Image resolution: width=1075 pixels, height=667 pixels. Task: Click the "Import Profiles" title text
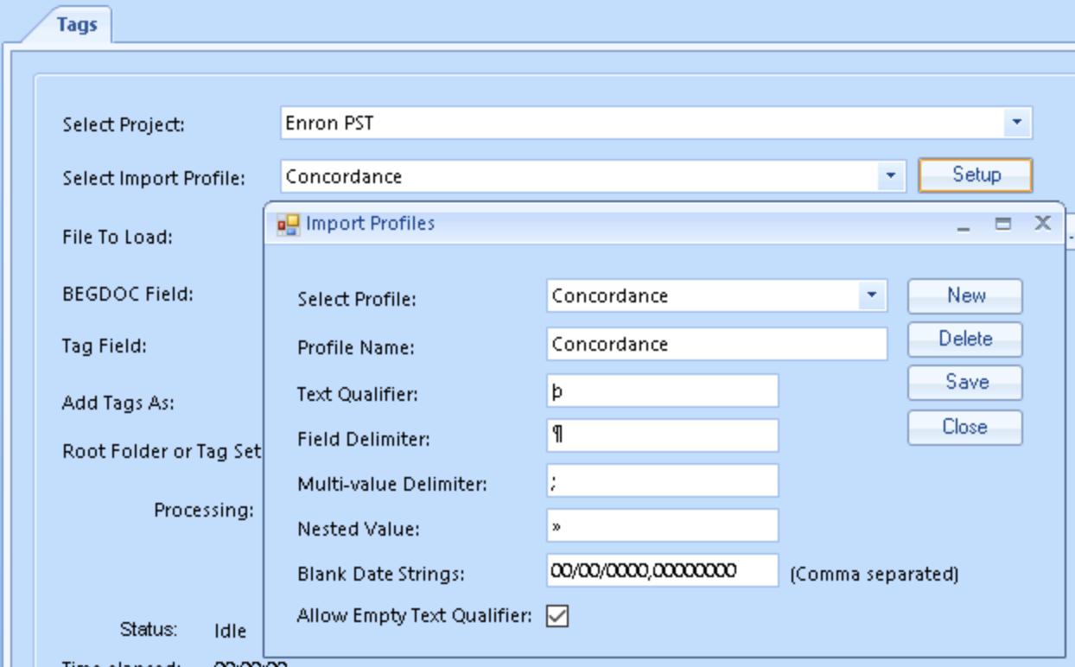point(370,223)
